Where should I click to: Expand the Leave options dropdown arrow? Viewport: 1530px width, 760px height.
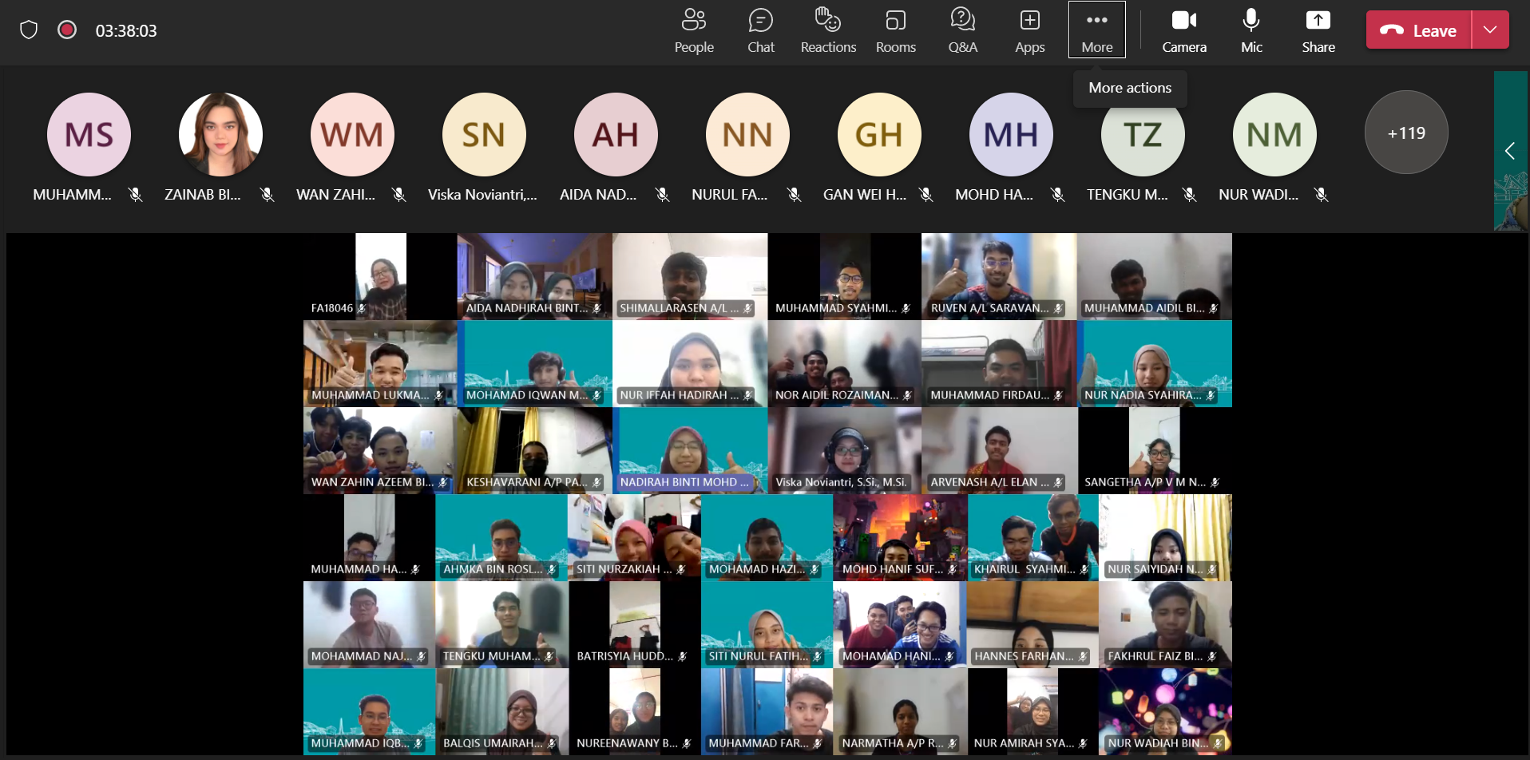(1490, 30)
